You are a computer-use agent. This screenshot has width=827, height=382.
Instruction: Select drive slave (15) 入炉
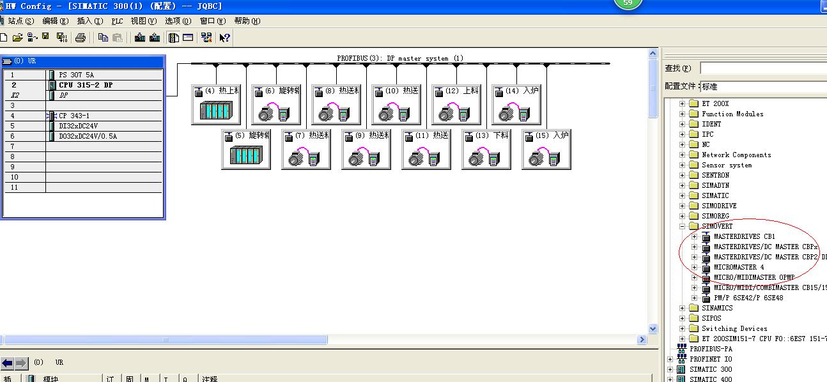click(x=546, y=149)
